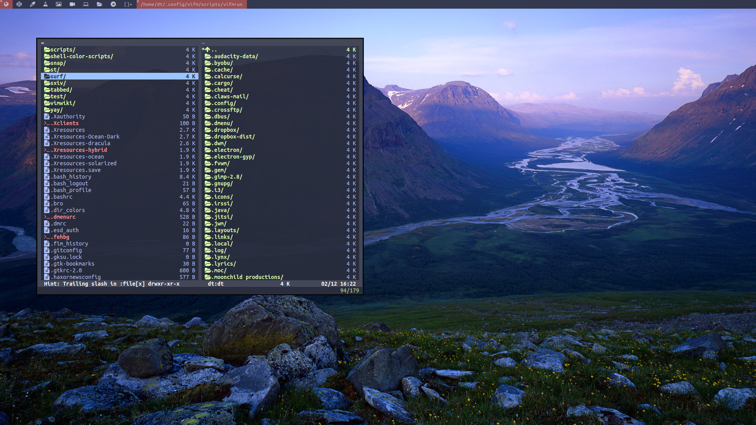Click the 94/179 position indicator
The width and height of the screenshot is (756, 425).
coord(349,290)
